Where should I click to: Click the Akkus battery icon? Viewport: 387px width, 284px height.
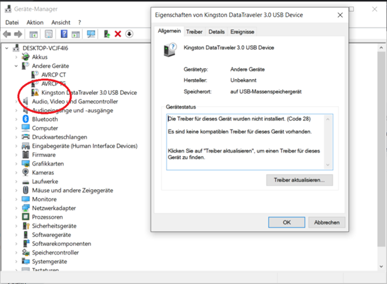(x=26, y=57)
